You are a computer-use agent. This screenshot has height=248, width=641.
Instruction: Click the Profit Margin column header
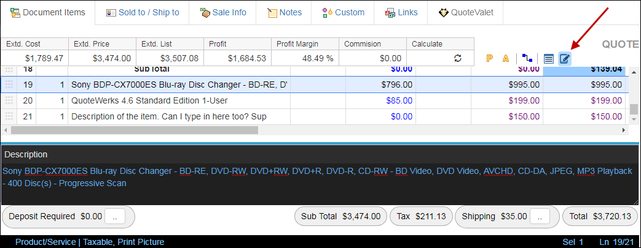coord(305,44)
